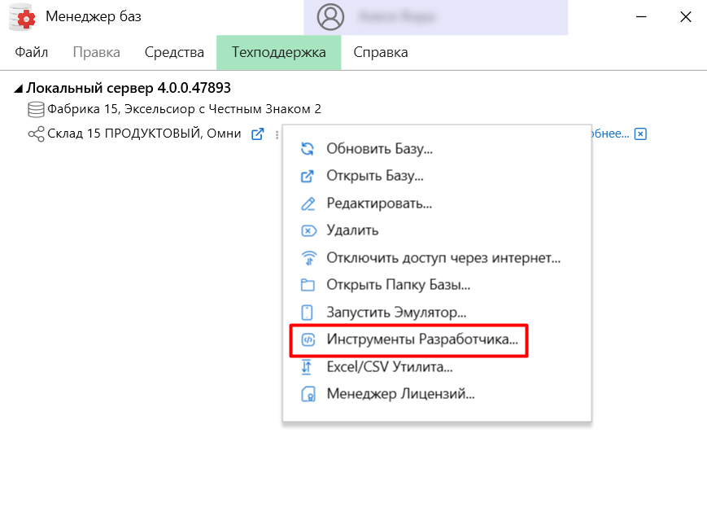Image resolution: width=707 pixels, height=521 pixels.
Task: Click the Инструменты Разработчика tool icon
Action: [308, 340]
